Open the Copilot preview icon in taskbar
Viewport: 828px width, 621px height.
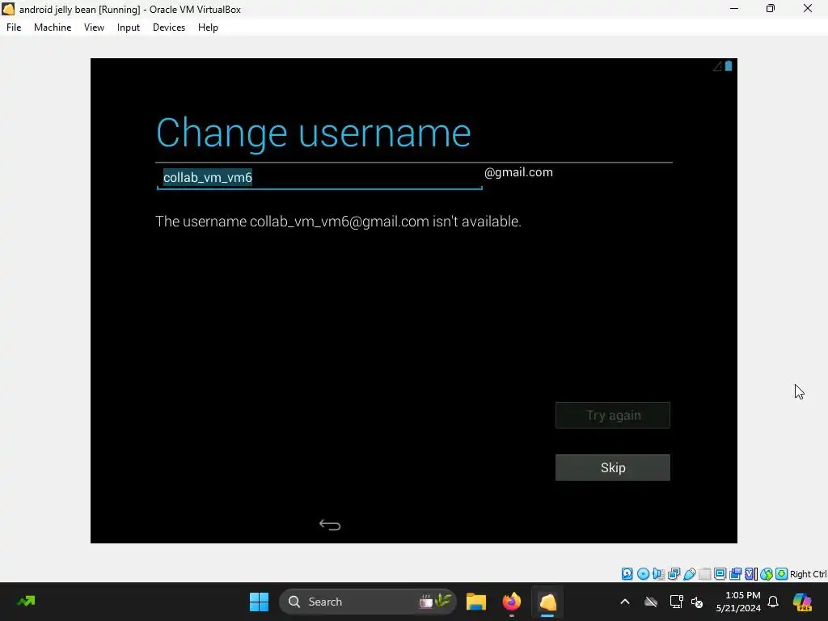802,602
